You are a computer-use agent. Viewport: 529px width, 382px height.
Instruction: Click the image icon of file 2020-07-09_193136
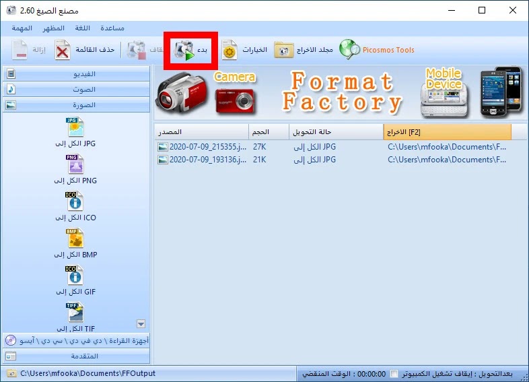pyautogui.click(x=163, y=160)
